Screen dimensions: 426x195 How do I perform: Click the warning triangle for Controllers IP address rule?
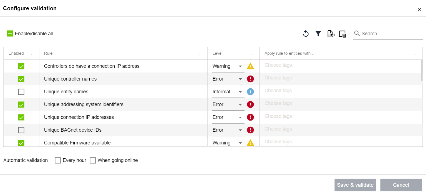coord(250,66)
